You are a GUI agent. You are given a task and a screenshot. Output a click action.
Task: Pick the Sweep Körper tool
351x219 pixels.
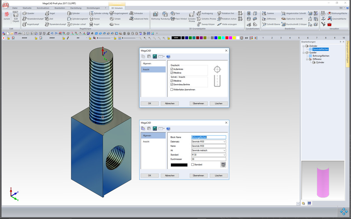[206, 24]
